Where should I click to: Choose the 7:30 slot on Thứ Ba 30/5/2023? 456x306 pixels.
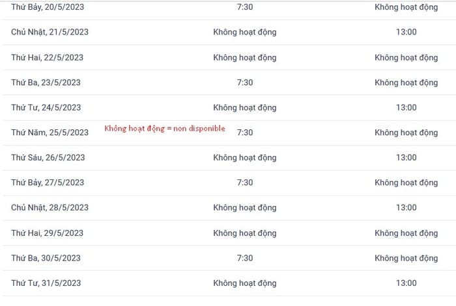point(244,258)
